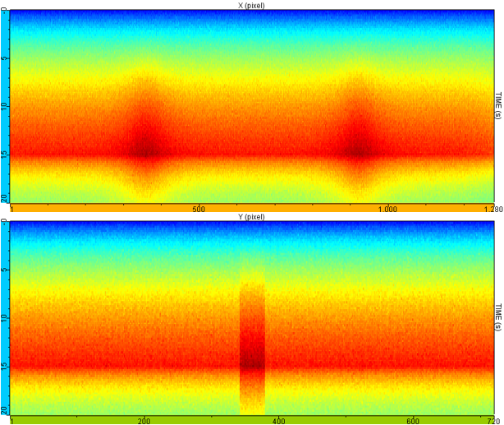
Task: Select the "400" tick label on Y axis
Action: 278,421
